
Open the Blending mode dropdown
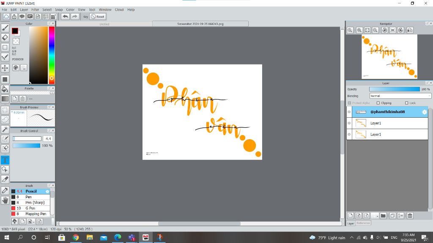[x=400, y=96]
